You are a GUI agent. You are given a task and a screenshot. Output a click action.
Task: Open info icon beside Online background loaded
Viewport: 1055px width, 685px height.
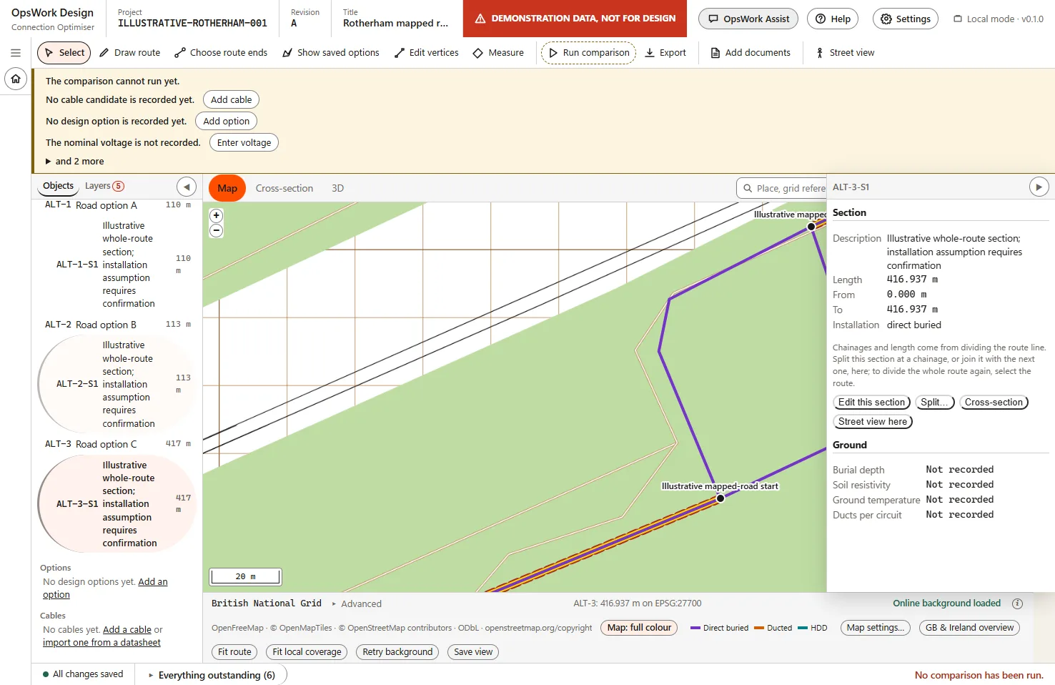(1017, 603)
